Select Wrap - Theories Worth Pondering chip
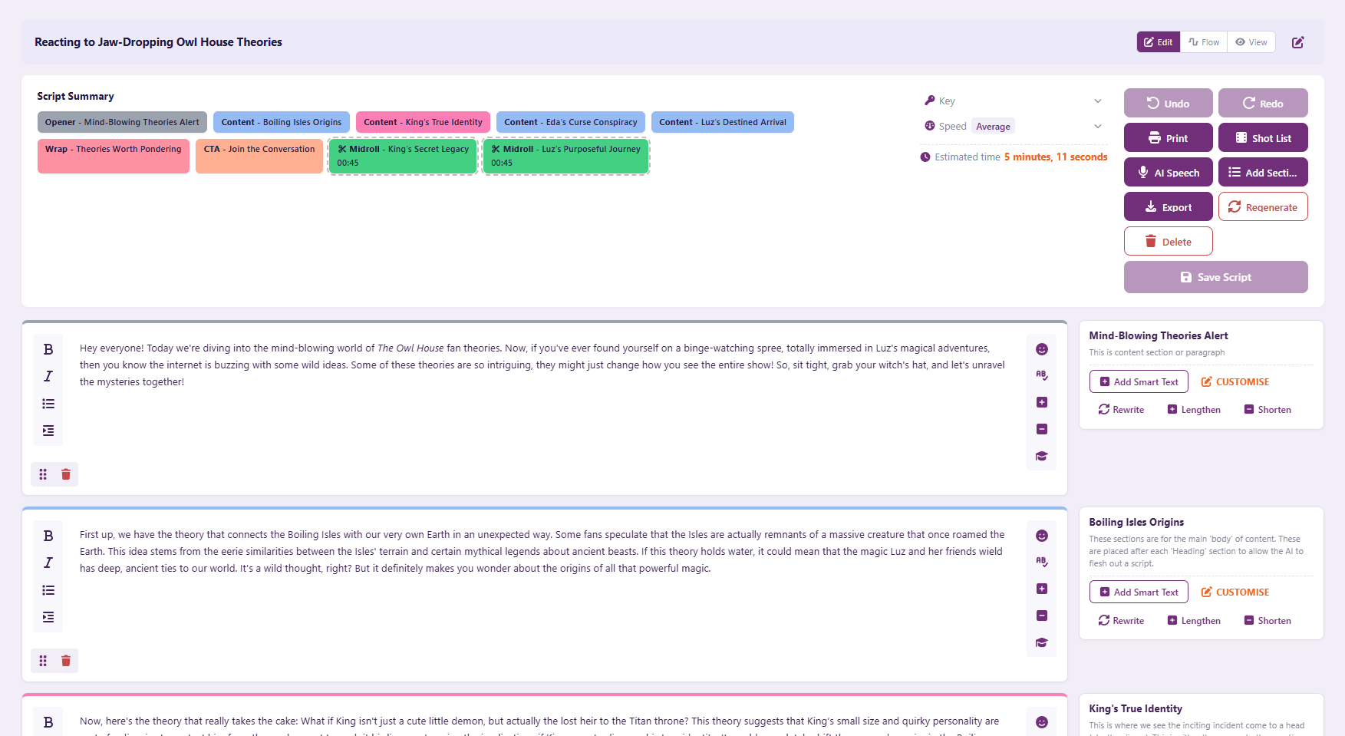Image resolution: width=1345 pixels, height=736 pixels. 114,156
